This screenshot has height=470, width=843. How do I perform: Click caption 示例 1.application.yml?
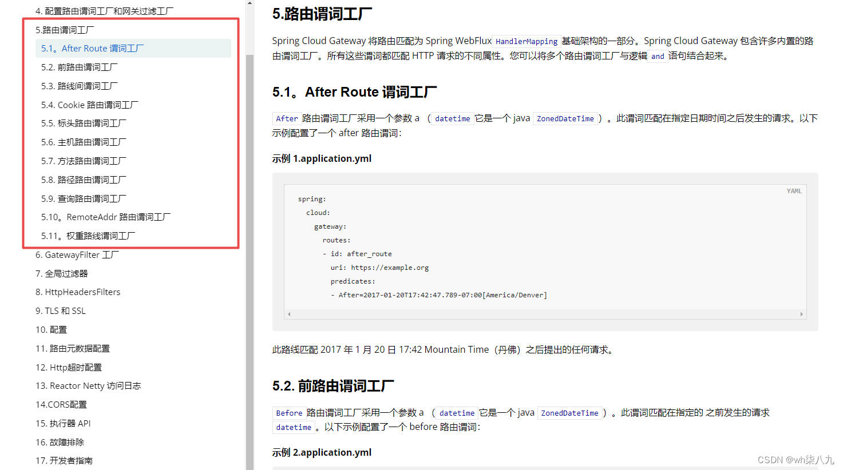[x=322, y=158]
